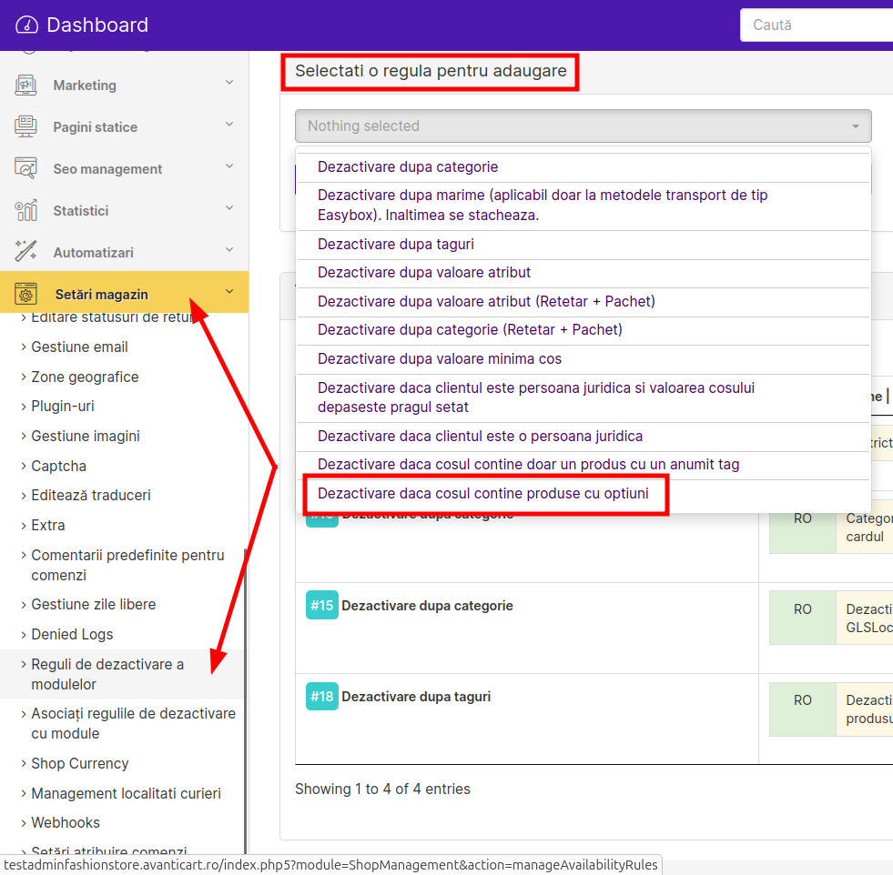Click the Pagini statice icon

(25, 126)
